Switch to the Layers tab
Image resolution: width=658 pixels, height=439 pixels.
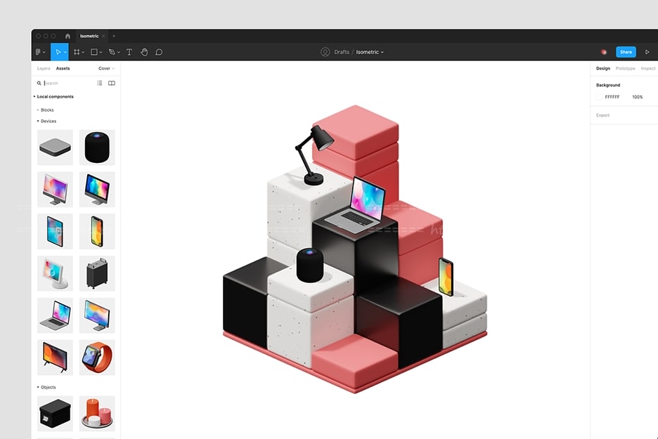[44, 68]
